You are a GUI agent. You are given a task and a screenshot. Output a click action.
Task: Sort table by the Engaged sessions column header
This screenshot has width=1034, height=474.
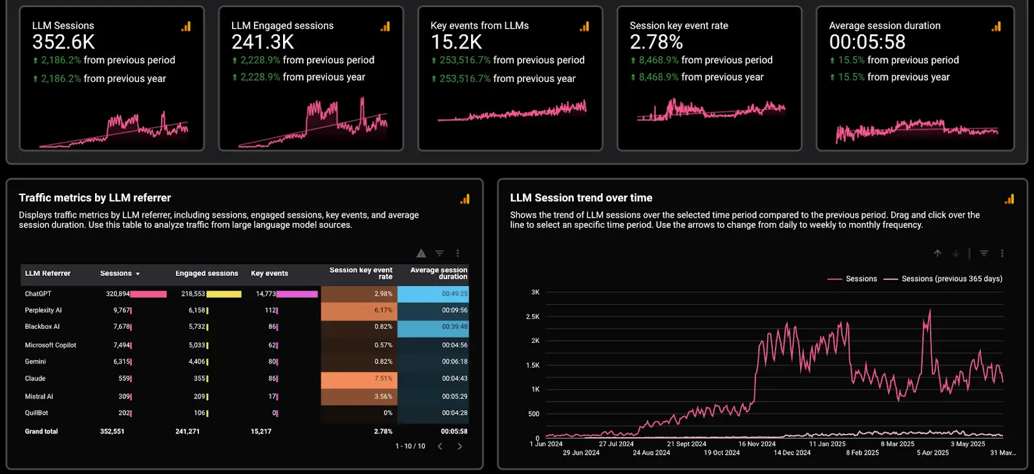[206, 274]
